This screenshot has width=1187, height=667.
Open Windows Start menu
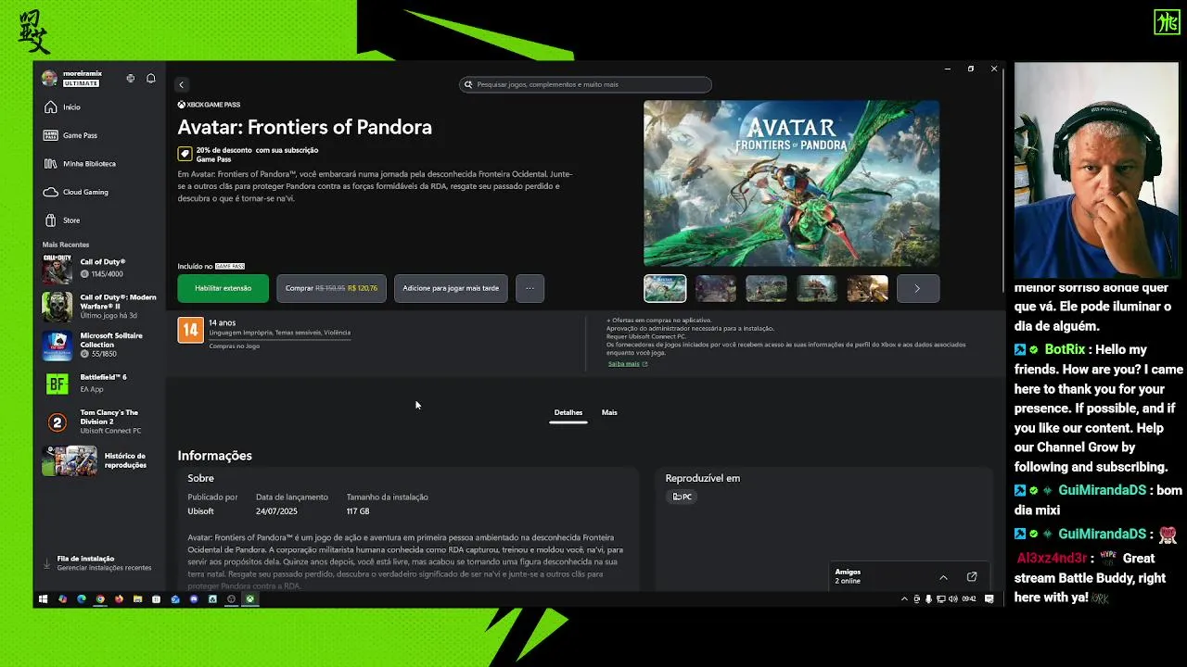pyautogui.click(x=43, y=599)
